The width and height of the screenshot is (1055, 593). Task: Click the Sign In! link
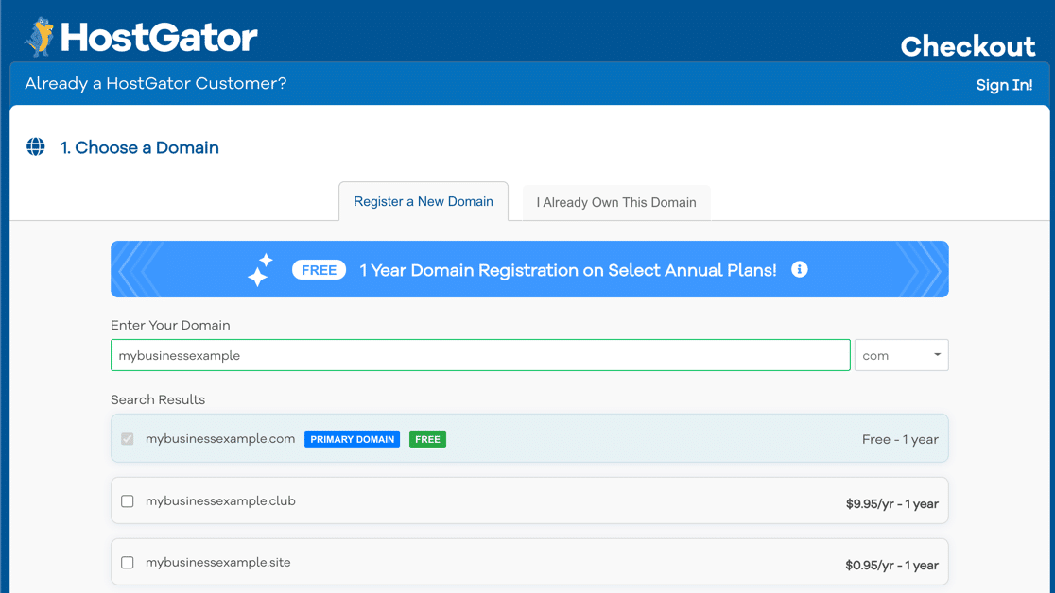click(1004, 85)
